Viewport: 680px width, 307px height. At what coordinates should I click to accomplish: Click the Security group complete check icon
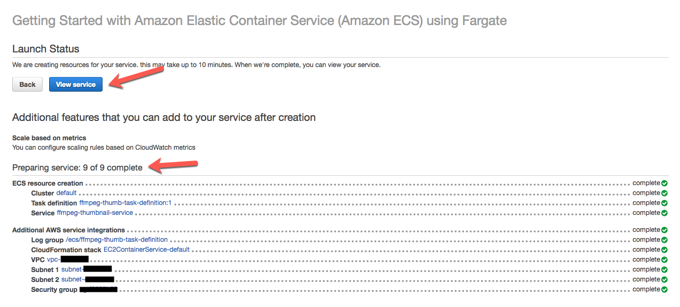coord(664,290)
